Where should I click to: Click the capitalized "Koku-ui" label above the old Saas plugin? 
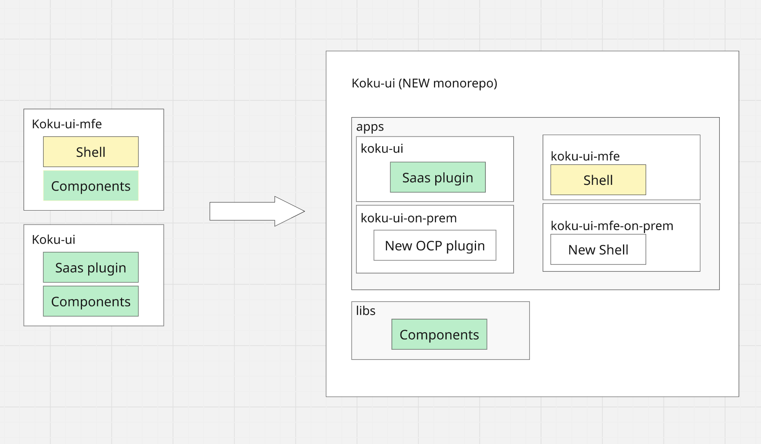coord(53,240)
